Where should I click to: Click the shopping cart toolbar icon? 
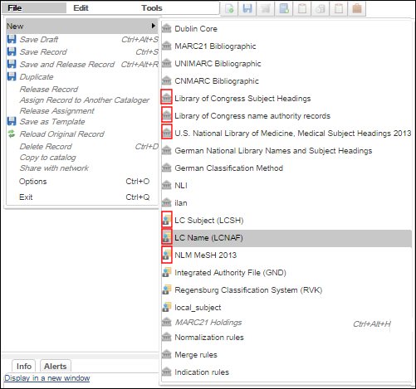point(266,8)
